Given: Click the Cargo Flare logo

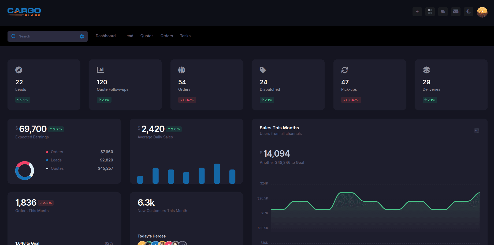Looking at the screenshot, I should [x=24, y=12].
